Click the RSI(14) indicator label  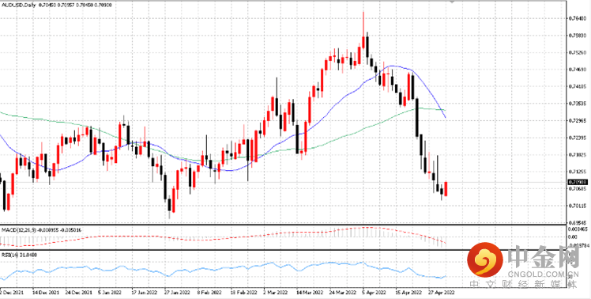(9, 255)
